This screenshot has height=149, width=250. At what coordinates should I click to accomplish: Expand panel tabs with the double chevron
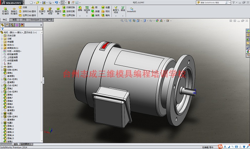[x=41, y=25]
